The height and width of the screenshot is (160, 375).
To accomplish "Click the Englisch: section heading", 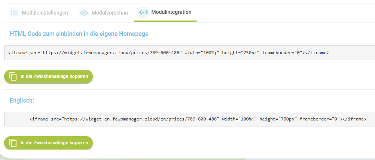I will 22,101.
